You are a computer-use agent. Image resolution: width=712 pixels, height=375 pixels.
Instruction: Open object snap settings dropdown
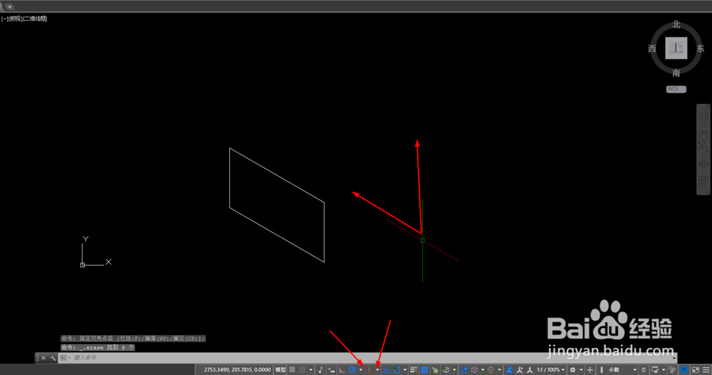coord(405,369)
